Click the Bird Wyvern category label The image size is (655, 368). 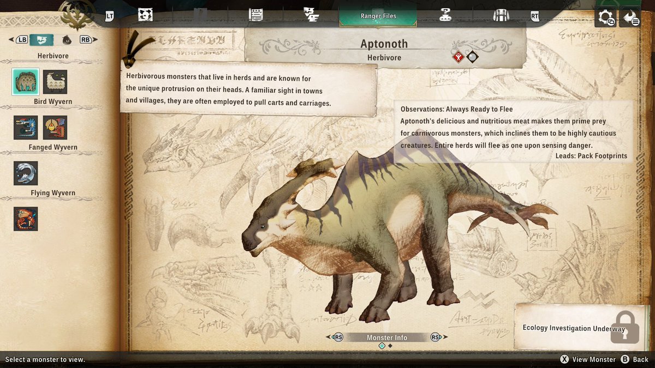click(53, 102)
